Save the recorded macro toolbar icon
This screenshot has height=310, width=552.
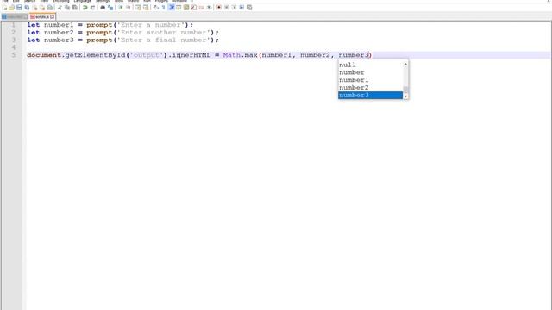pyautogui.click(x=249, y=8)
